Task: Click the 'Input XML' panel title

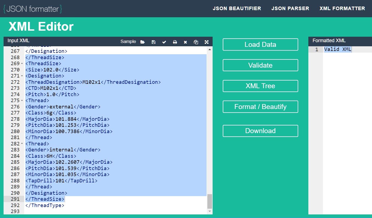Action: 18,41
